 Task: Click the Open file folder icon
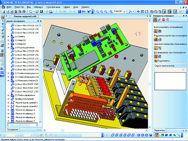(x=37, y=12)
